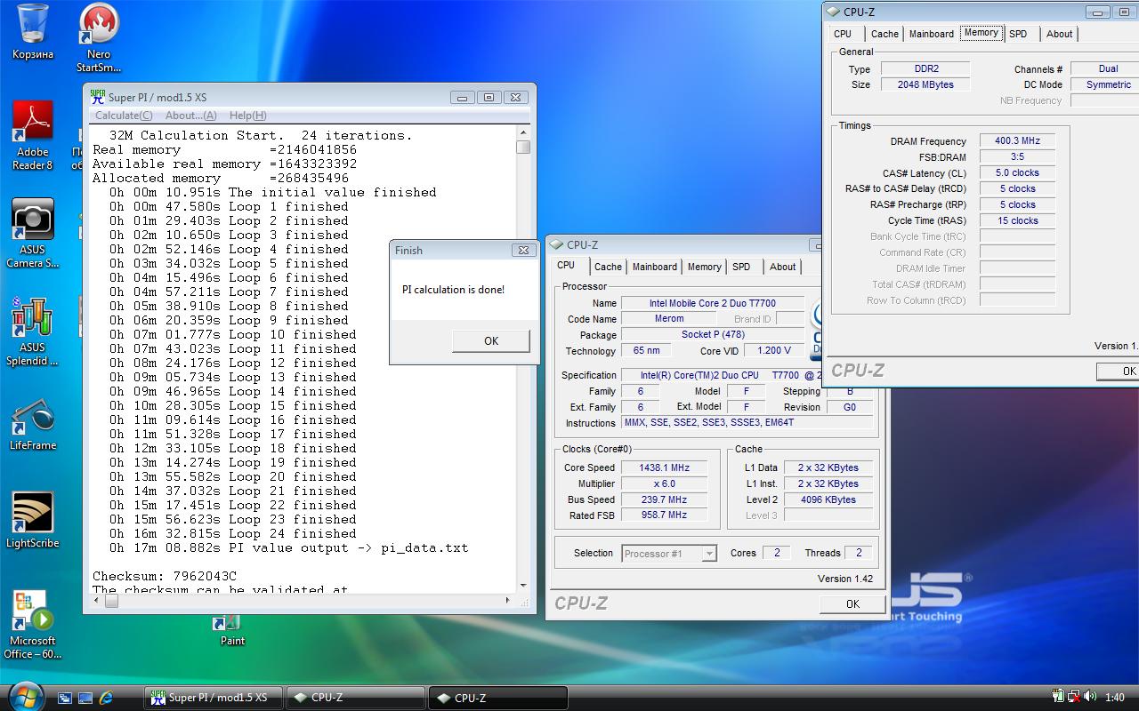
Task: Select SPD tab in CPU-Z processor window
Action: pyautogui.click(x=741, y=267)
